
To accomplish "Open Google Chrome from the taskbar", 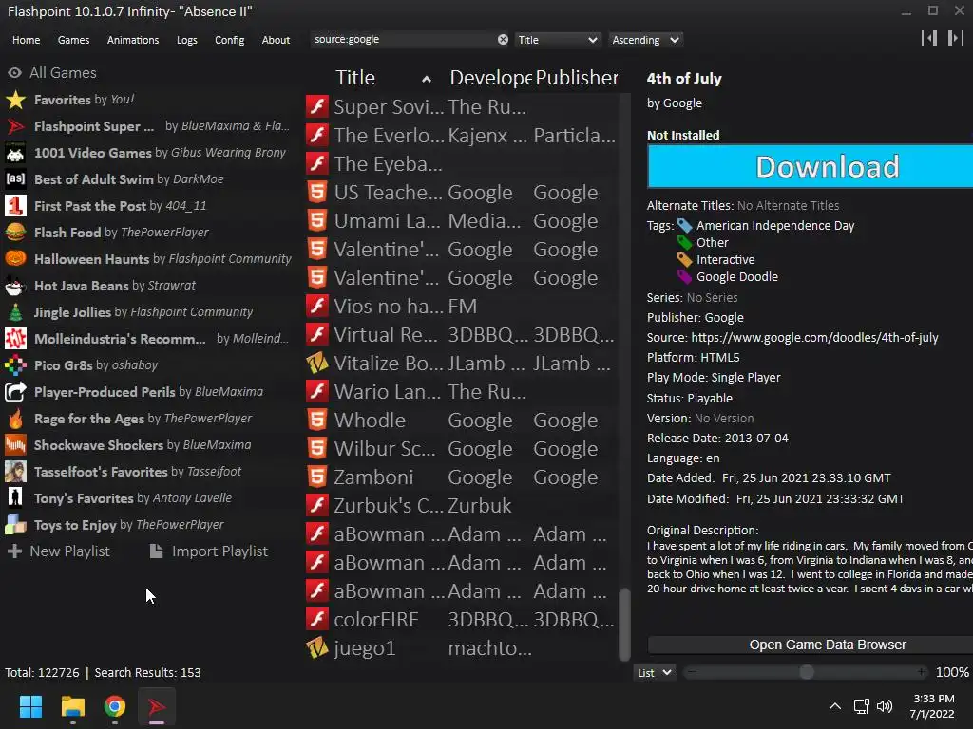I will pos(115,706).
